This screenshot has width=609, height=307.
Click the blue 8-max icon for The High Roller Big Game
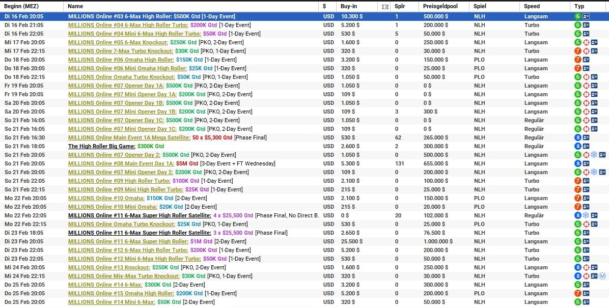tap(578, 146)
